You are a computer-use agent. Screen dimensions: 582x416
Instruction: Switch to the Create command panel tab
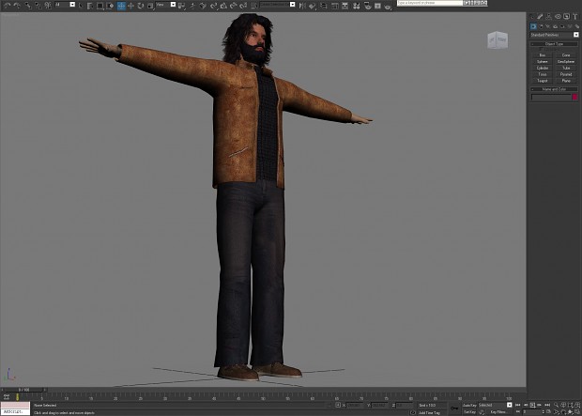pyautogui.click(x=532, y=16)
